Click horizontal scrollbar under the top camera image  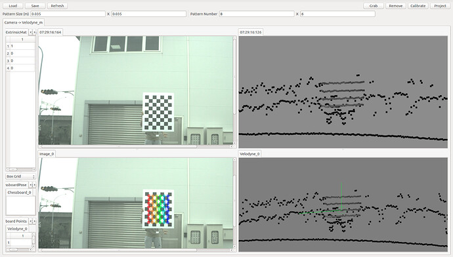[x=136, y=146]
